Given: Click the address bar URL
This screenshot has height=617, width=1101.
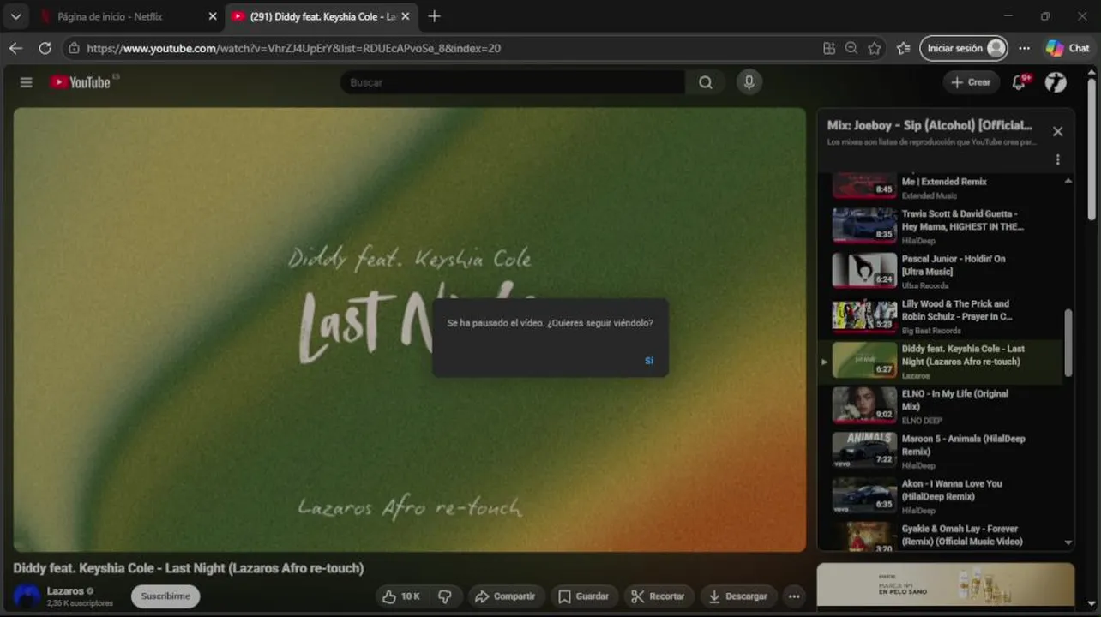Looking at the screenshot, I should tap(294, 48).
